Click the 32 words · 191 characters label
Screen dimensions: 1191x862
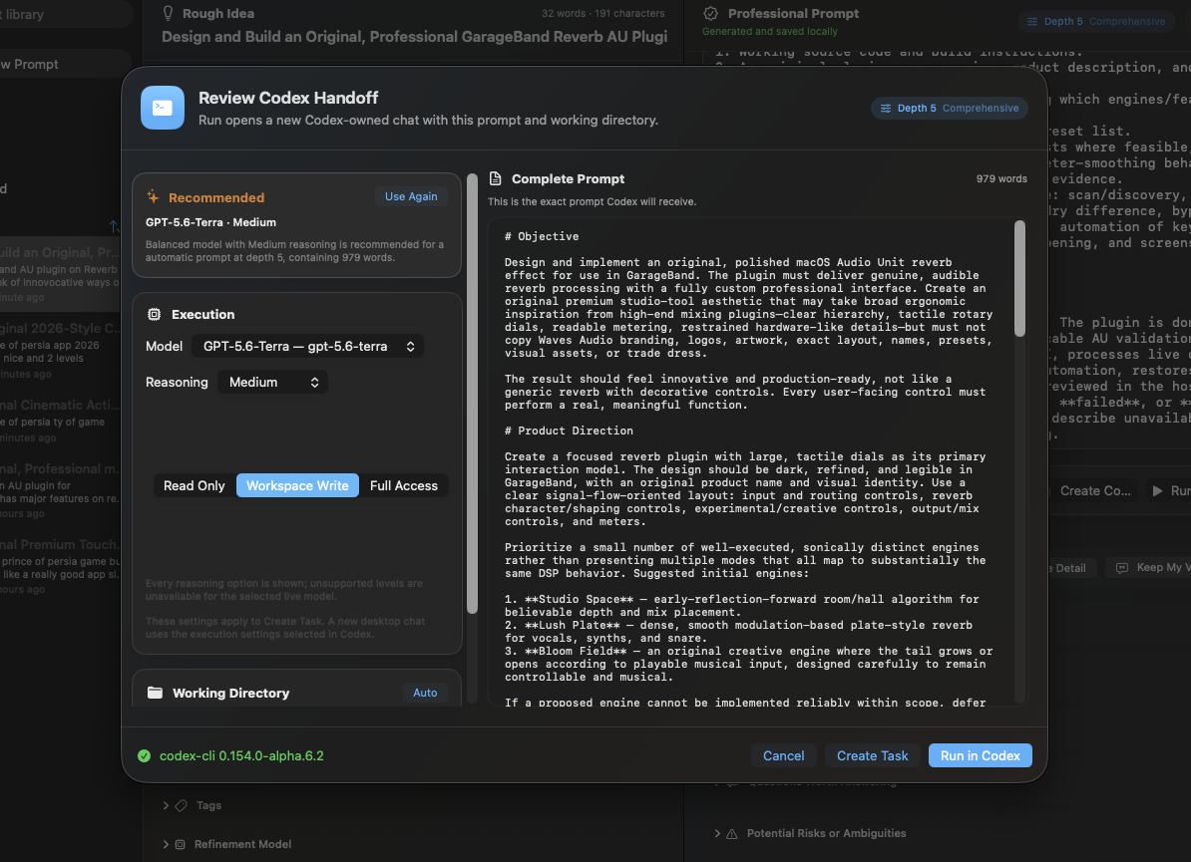click(x=603, y=14)
